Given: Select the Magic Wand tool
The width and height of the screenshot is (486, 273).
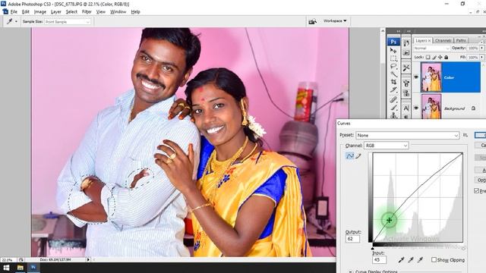Looking at the screenshot, I should (x=393, y=74).
